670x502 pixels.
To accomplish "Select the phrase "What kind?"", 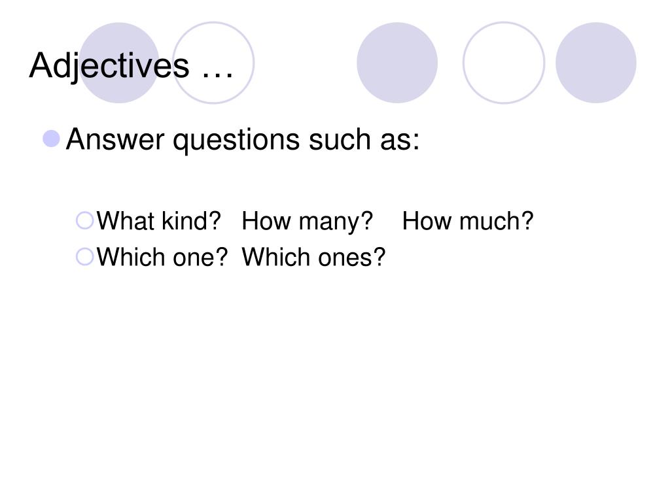I will pos(158,221).
